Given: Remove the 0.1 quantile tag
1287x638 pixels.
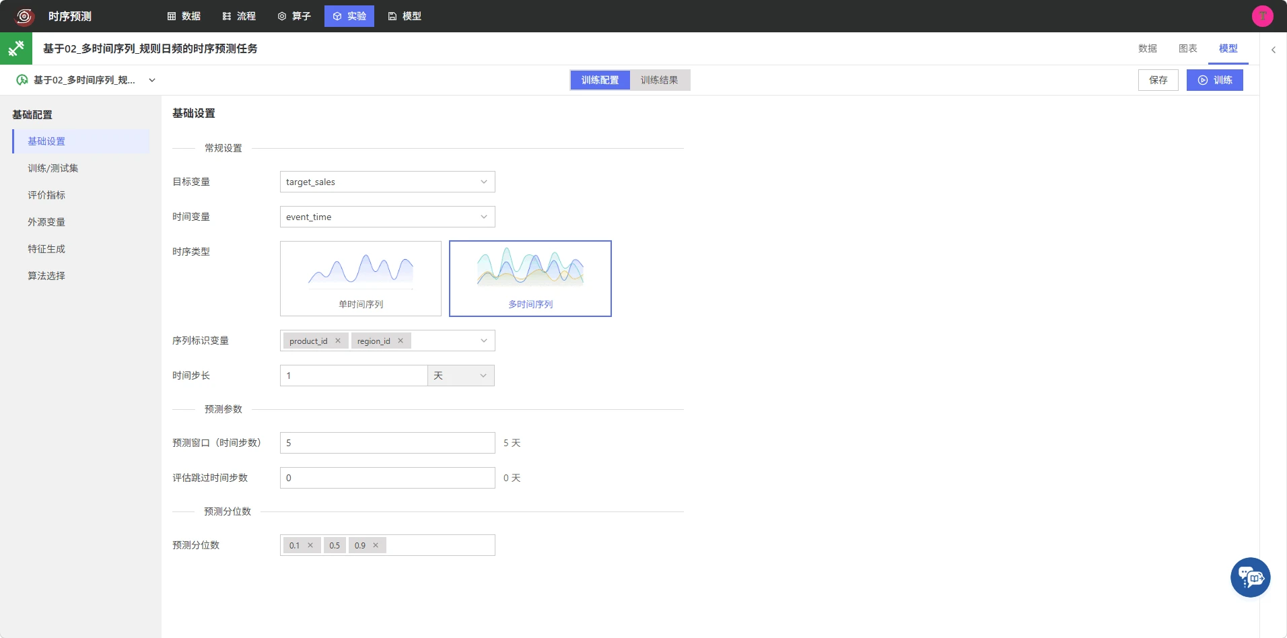Looking at the screenshot, I should (310, 545).
